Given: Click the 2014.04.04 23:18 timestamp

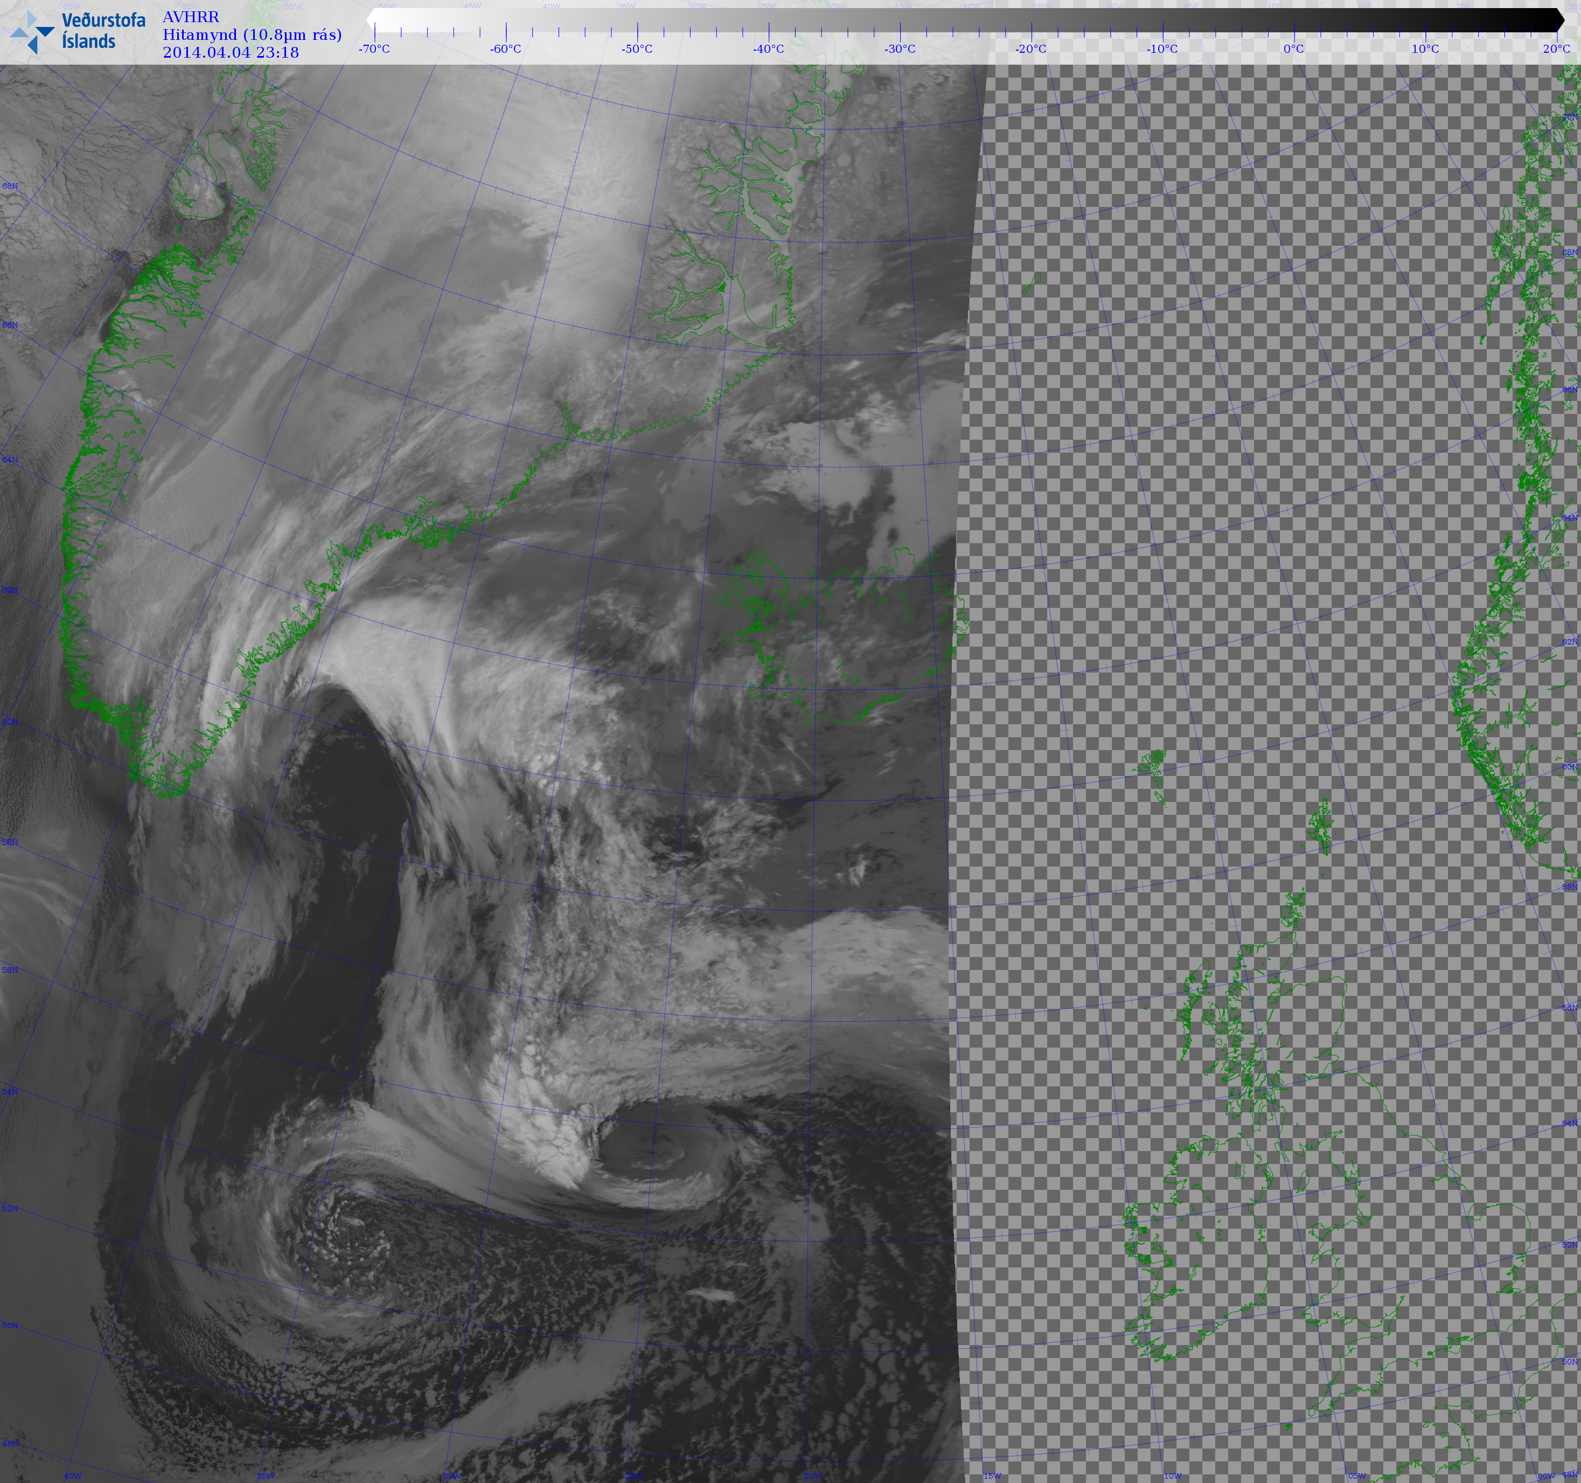Looking at the screenshot, I should click(231, 52).
